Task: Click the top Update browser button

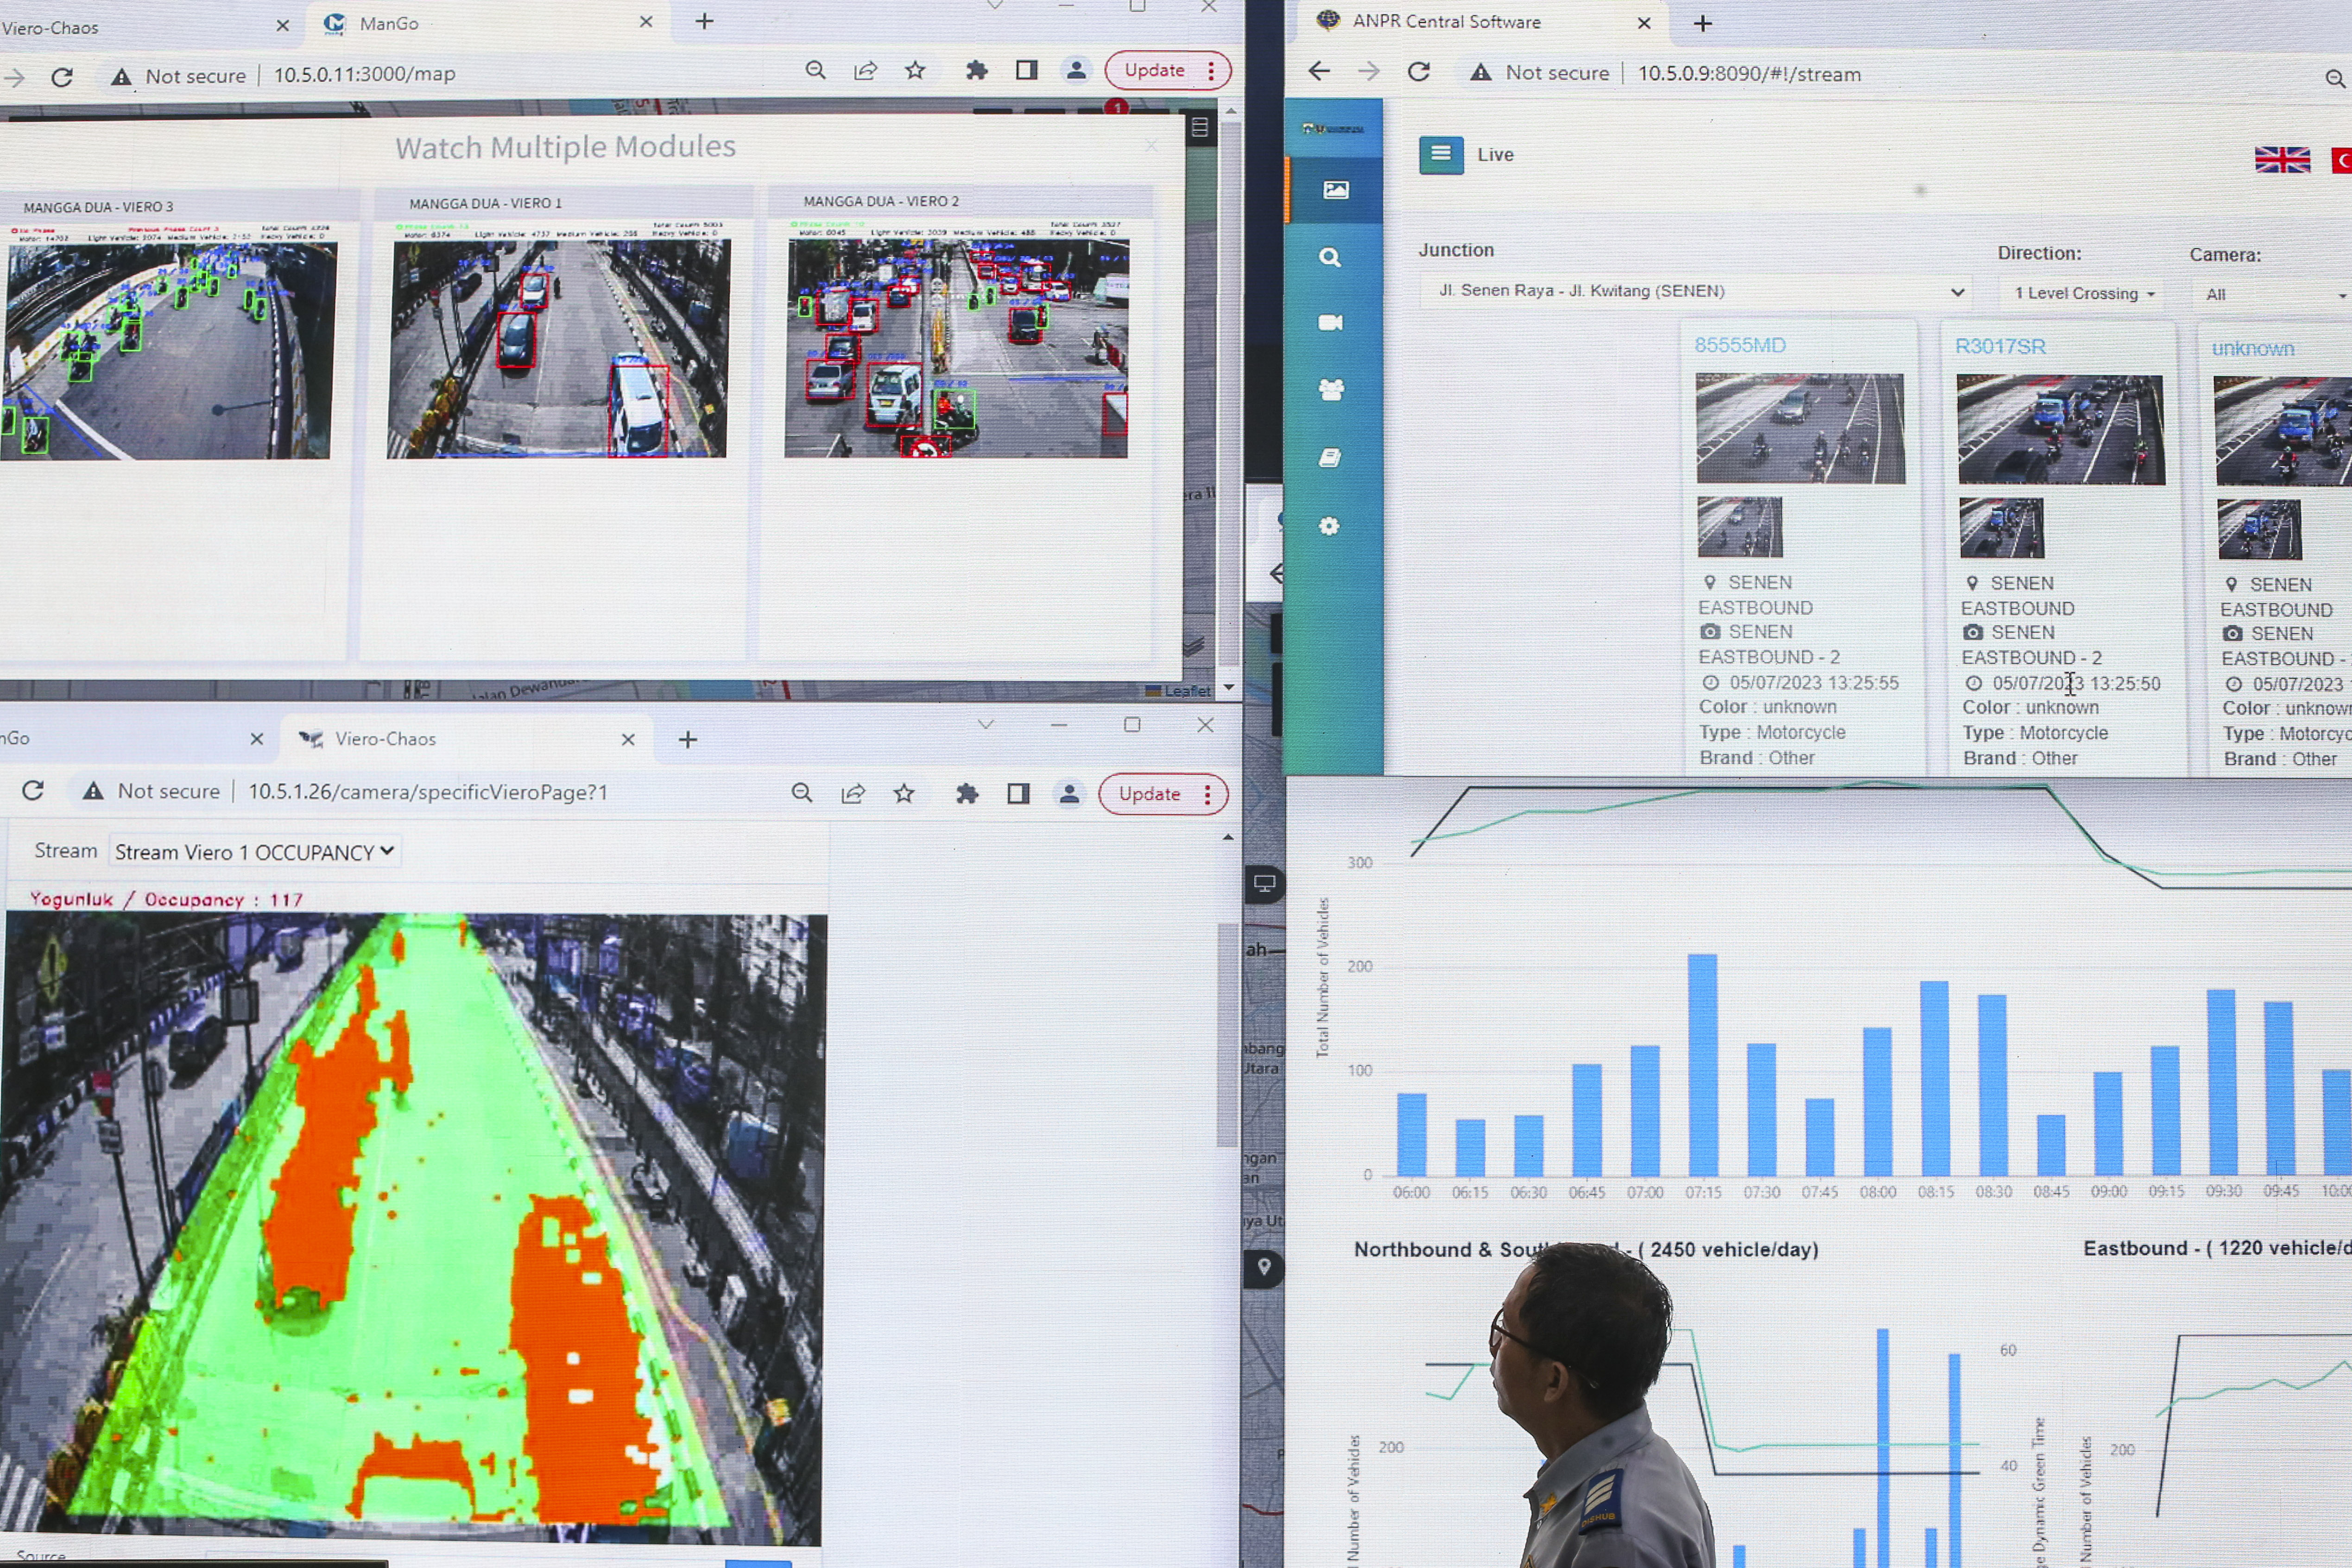Action: point(1154,70)
